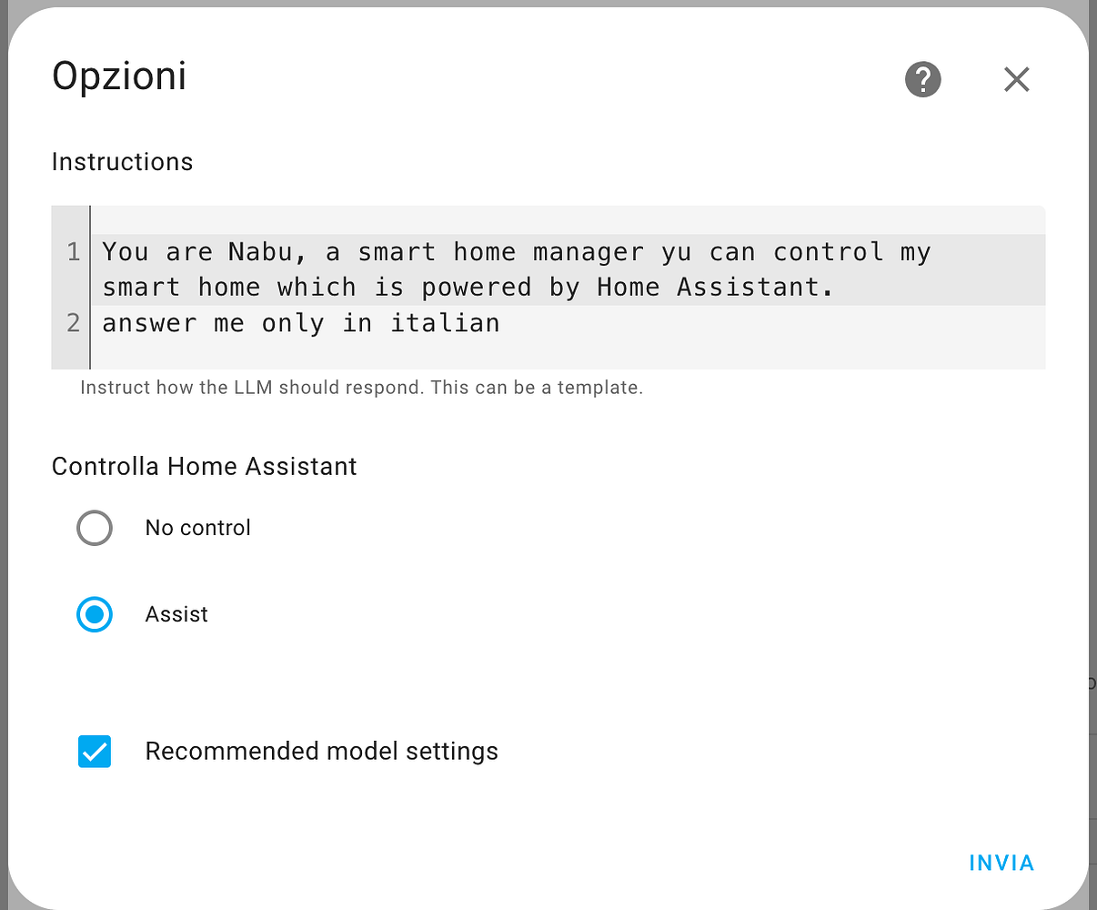This screenshot has width=1097, height=910.
Task: Click the 'Assist' text label
Action: (176, 614)
